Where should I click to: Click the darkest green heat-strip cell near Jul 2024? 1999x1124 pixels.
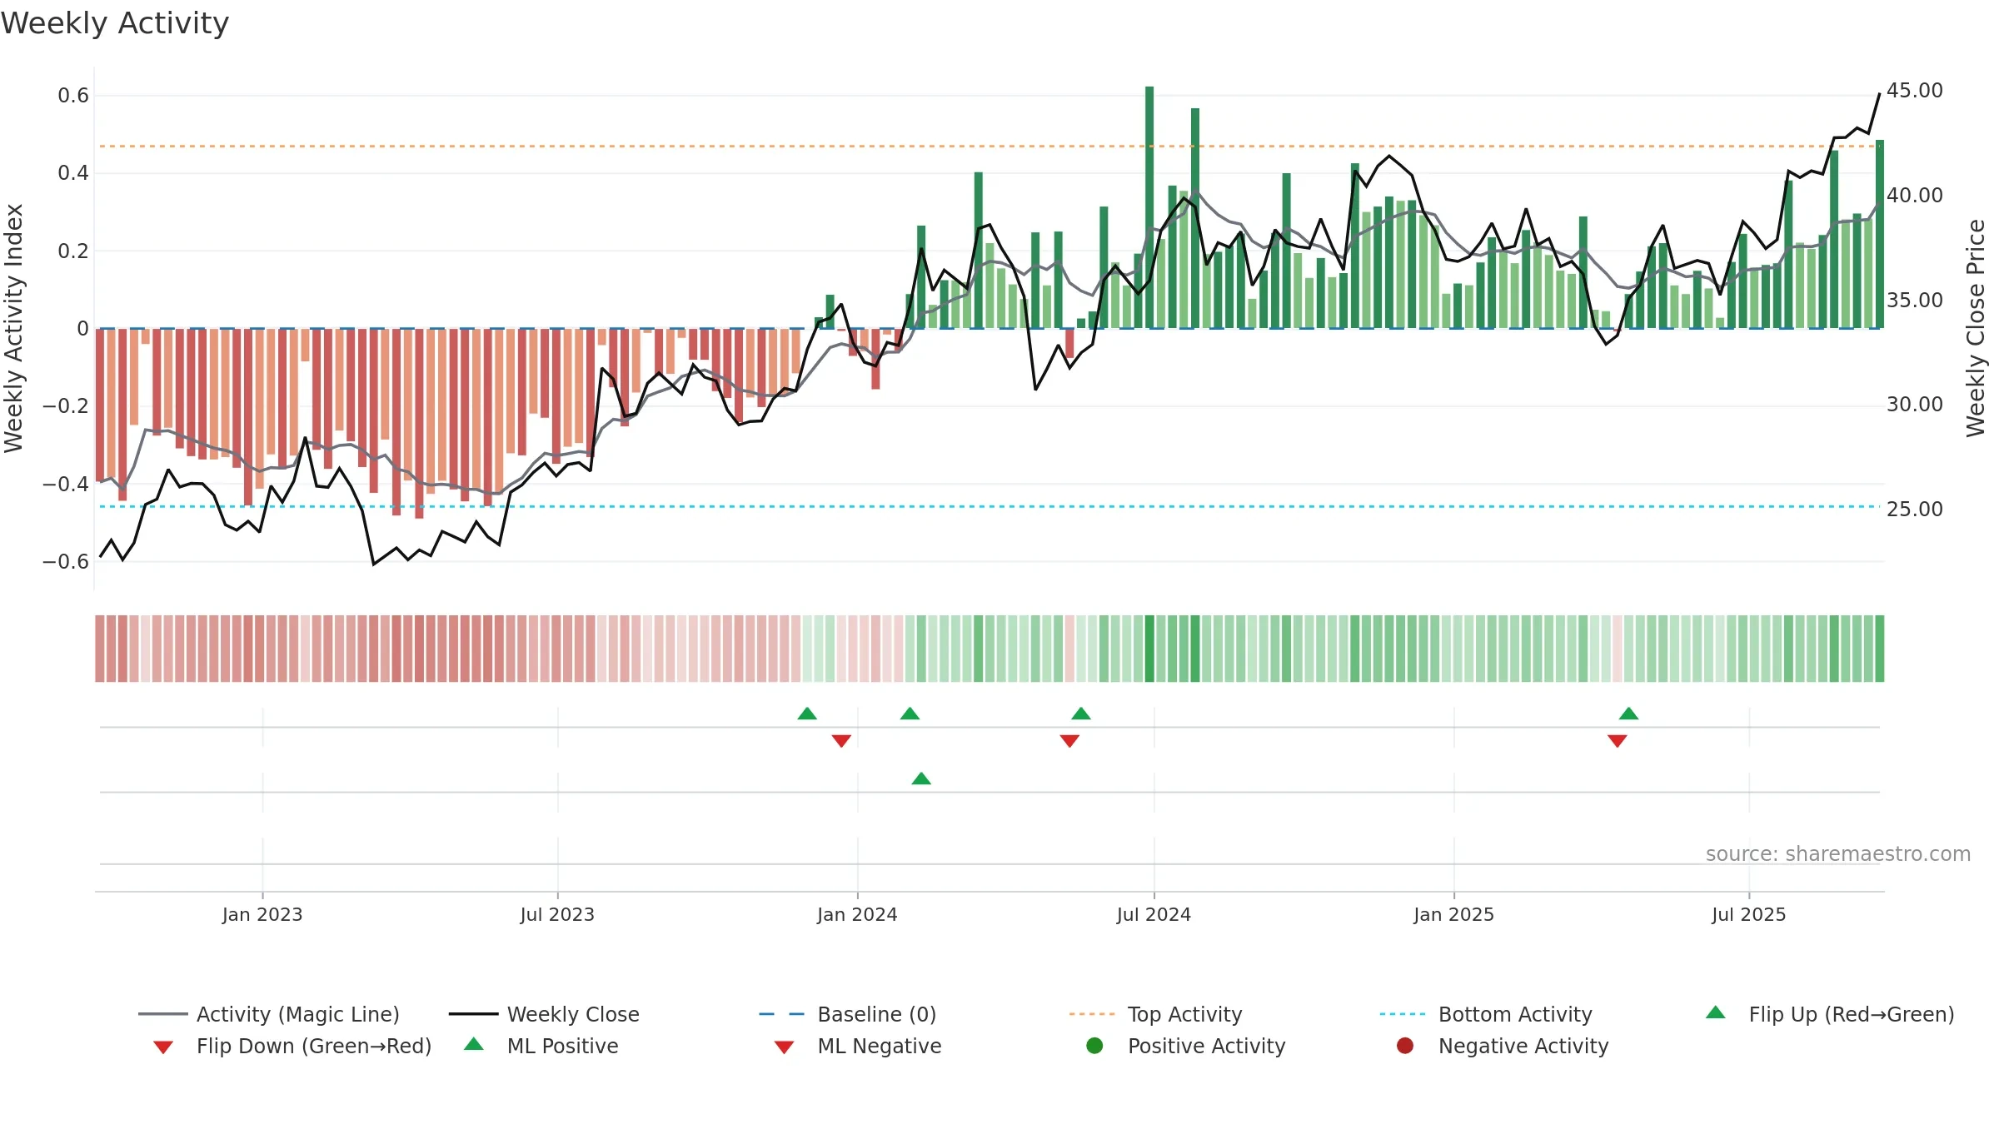click(x=1149, y=649)
